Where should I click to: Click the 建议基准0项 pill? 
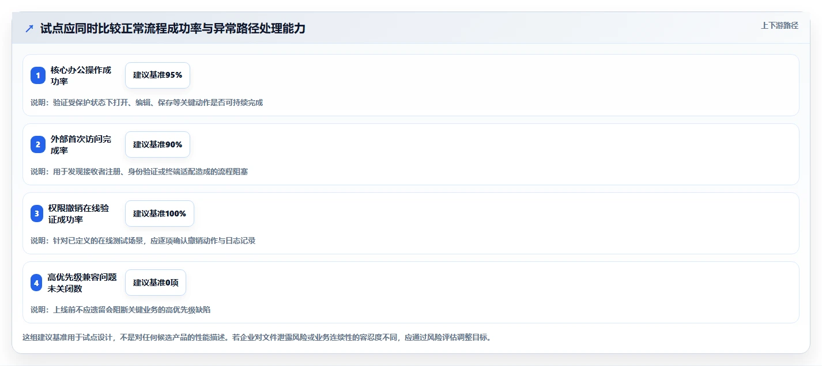(x=156, y=283)
